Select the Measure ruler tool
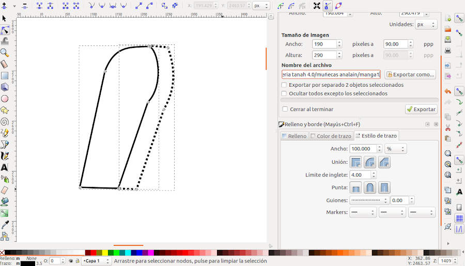465x266 pixels. tap(5, 64)
